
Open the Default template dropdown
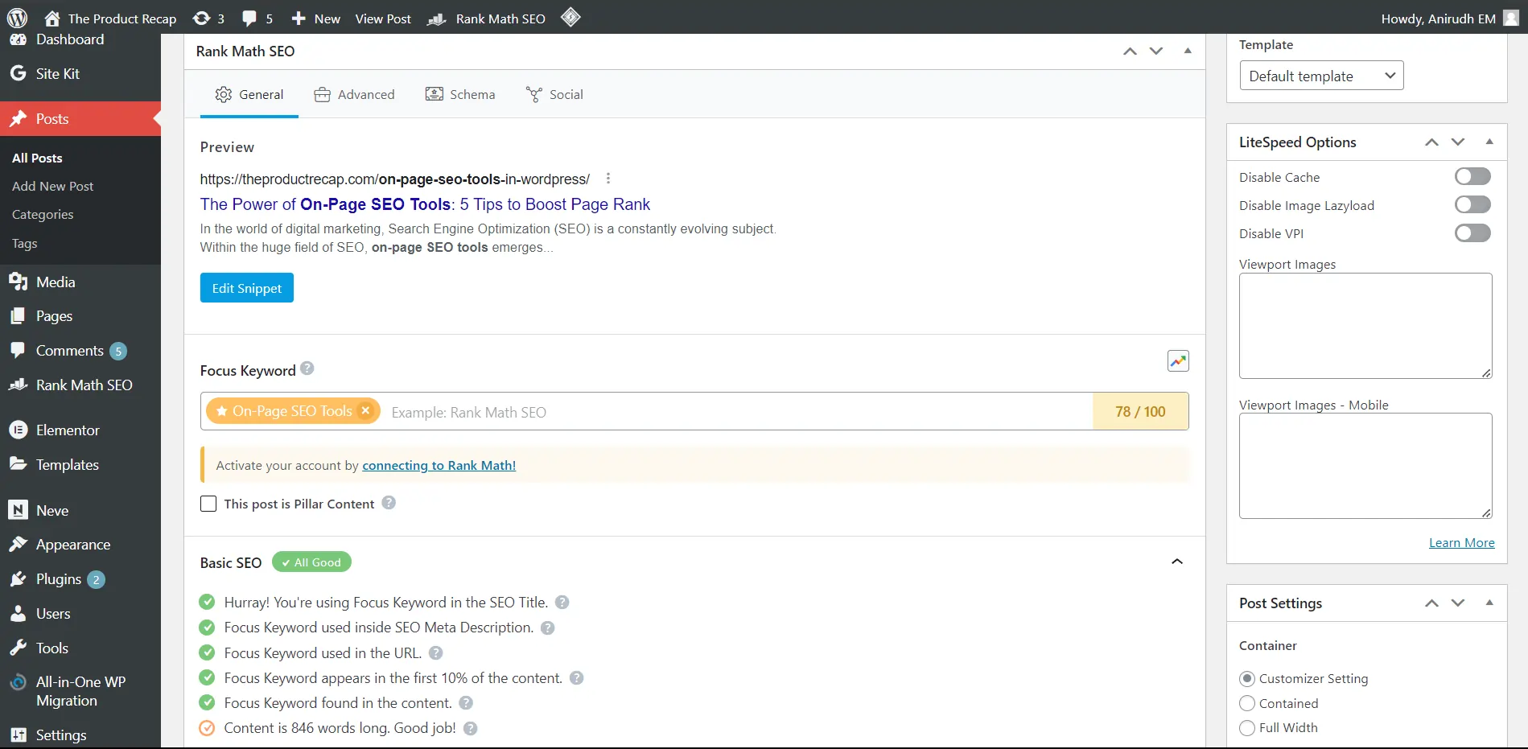click(x=1321, y=76)
